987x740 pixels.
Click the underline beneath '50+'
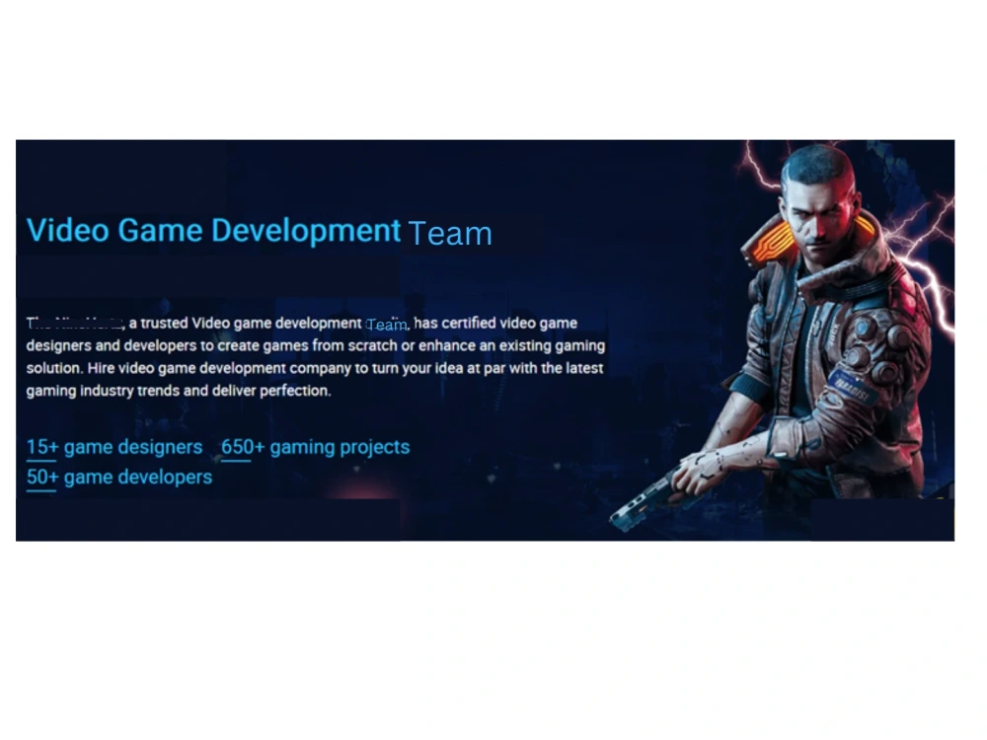coord(39,489)
